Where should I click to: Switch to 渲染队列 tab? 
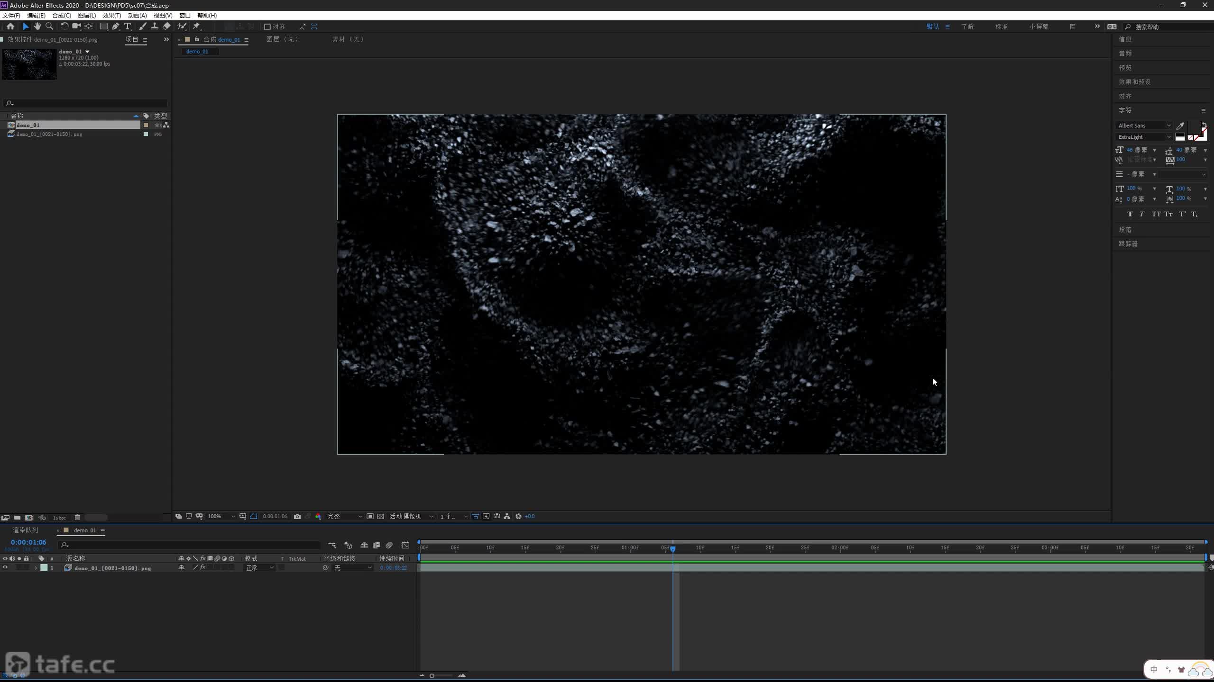click(x=26, y=530)
